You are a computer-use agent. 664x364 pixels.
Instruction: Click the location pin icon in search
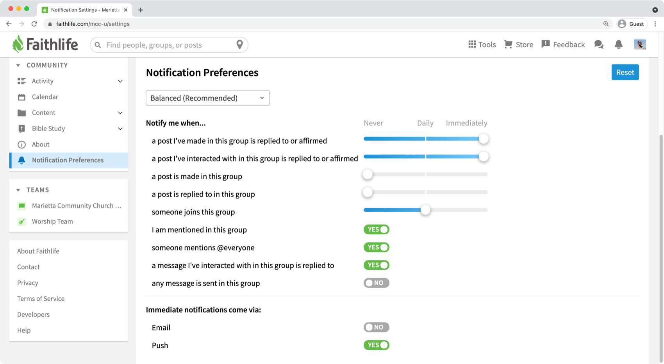240,45
